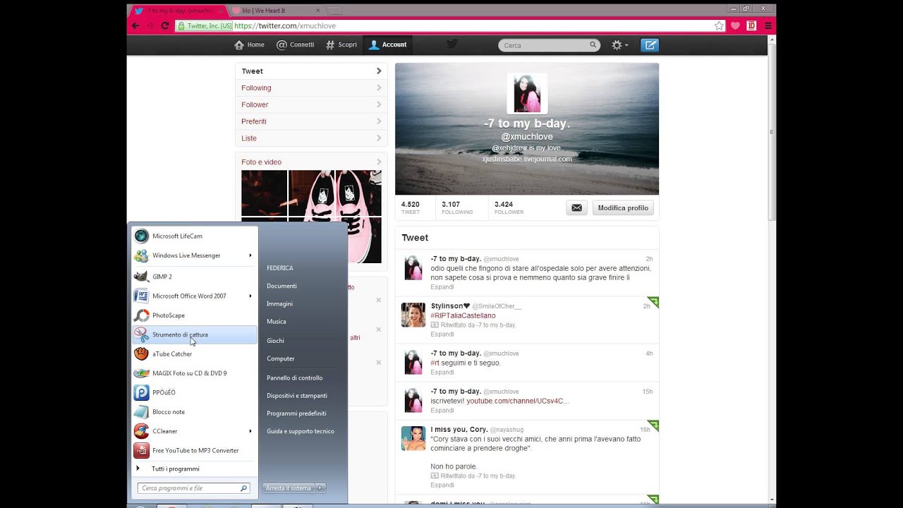Click the Twitter Cerca search box

[549, 45]
